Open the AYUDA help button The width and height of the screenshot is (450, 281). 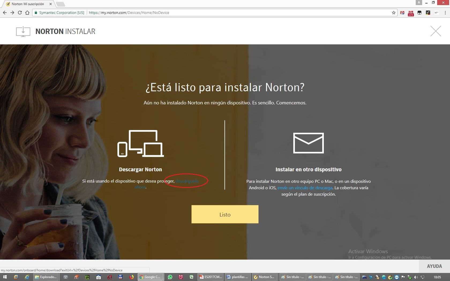point(434,266)
